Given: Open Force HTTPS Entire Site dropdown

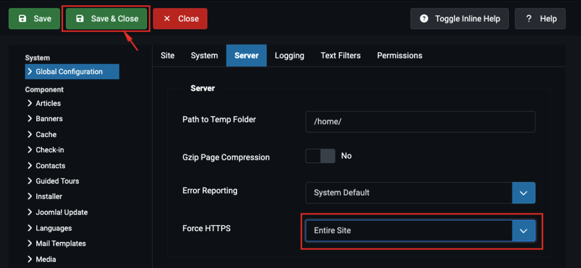Looking at the screenshot, I should coord(420,231).
